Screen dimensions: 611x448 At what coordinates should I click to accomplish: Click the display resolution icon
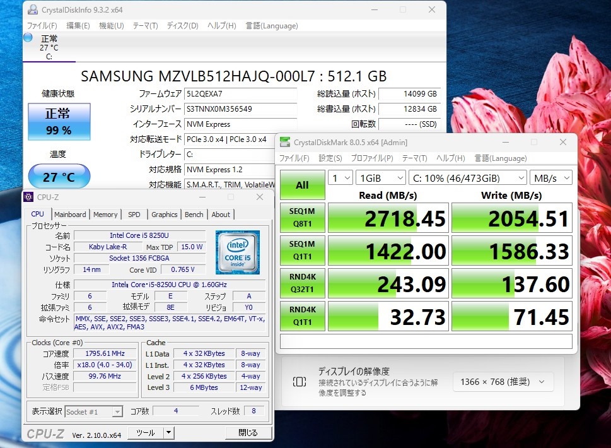(x=300, y=382)
